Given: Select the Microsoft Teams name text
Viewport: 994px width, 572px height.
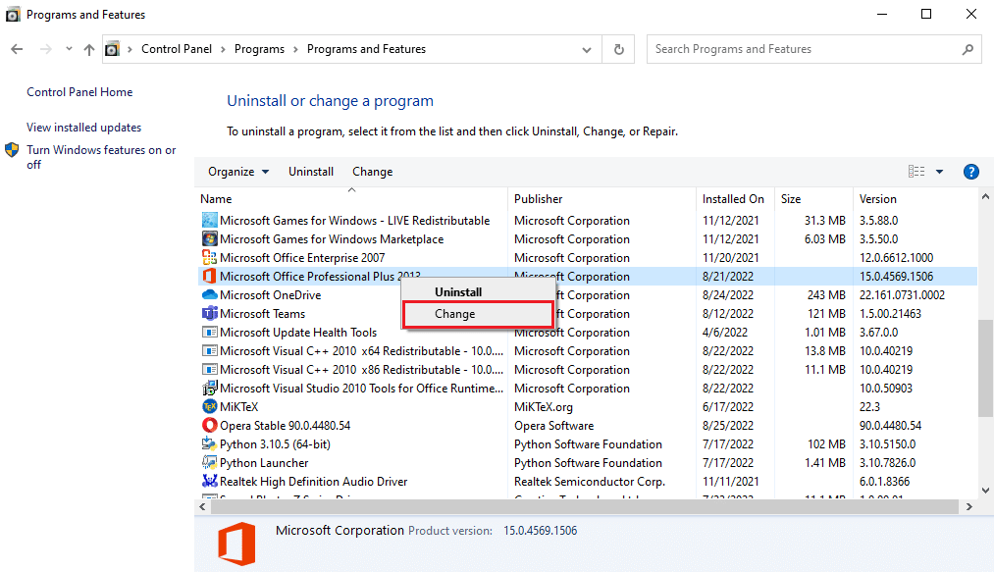Looking at the screenshot, I should click(262, 313).
